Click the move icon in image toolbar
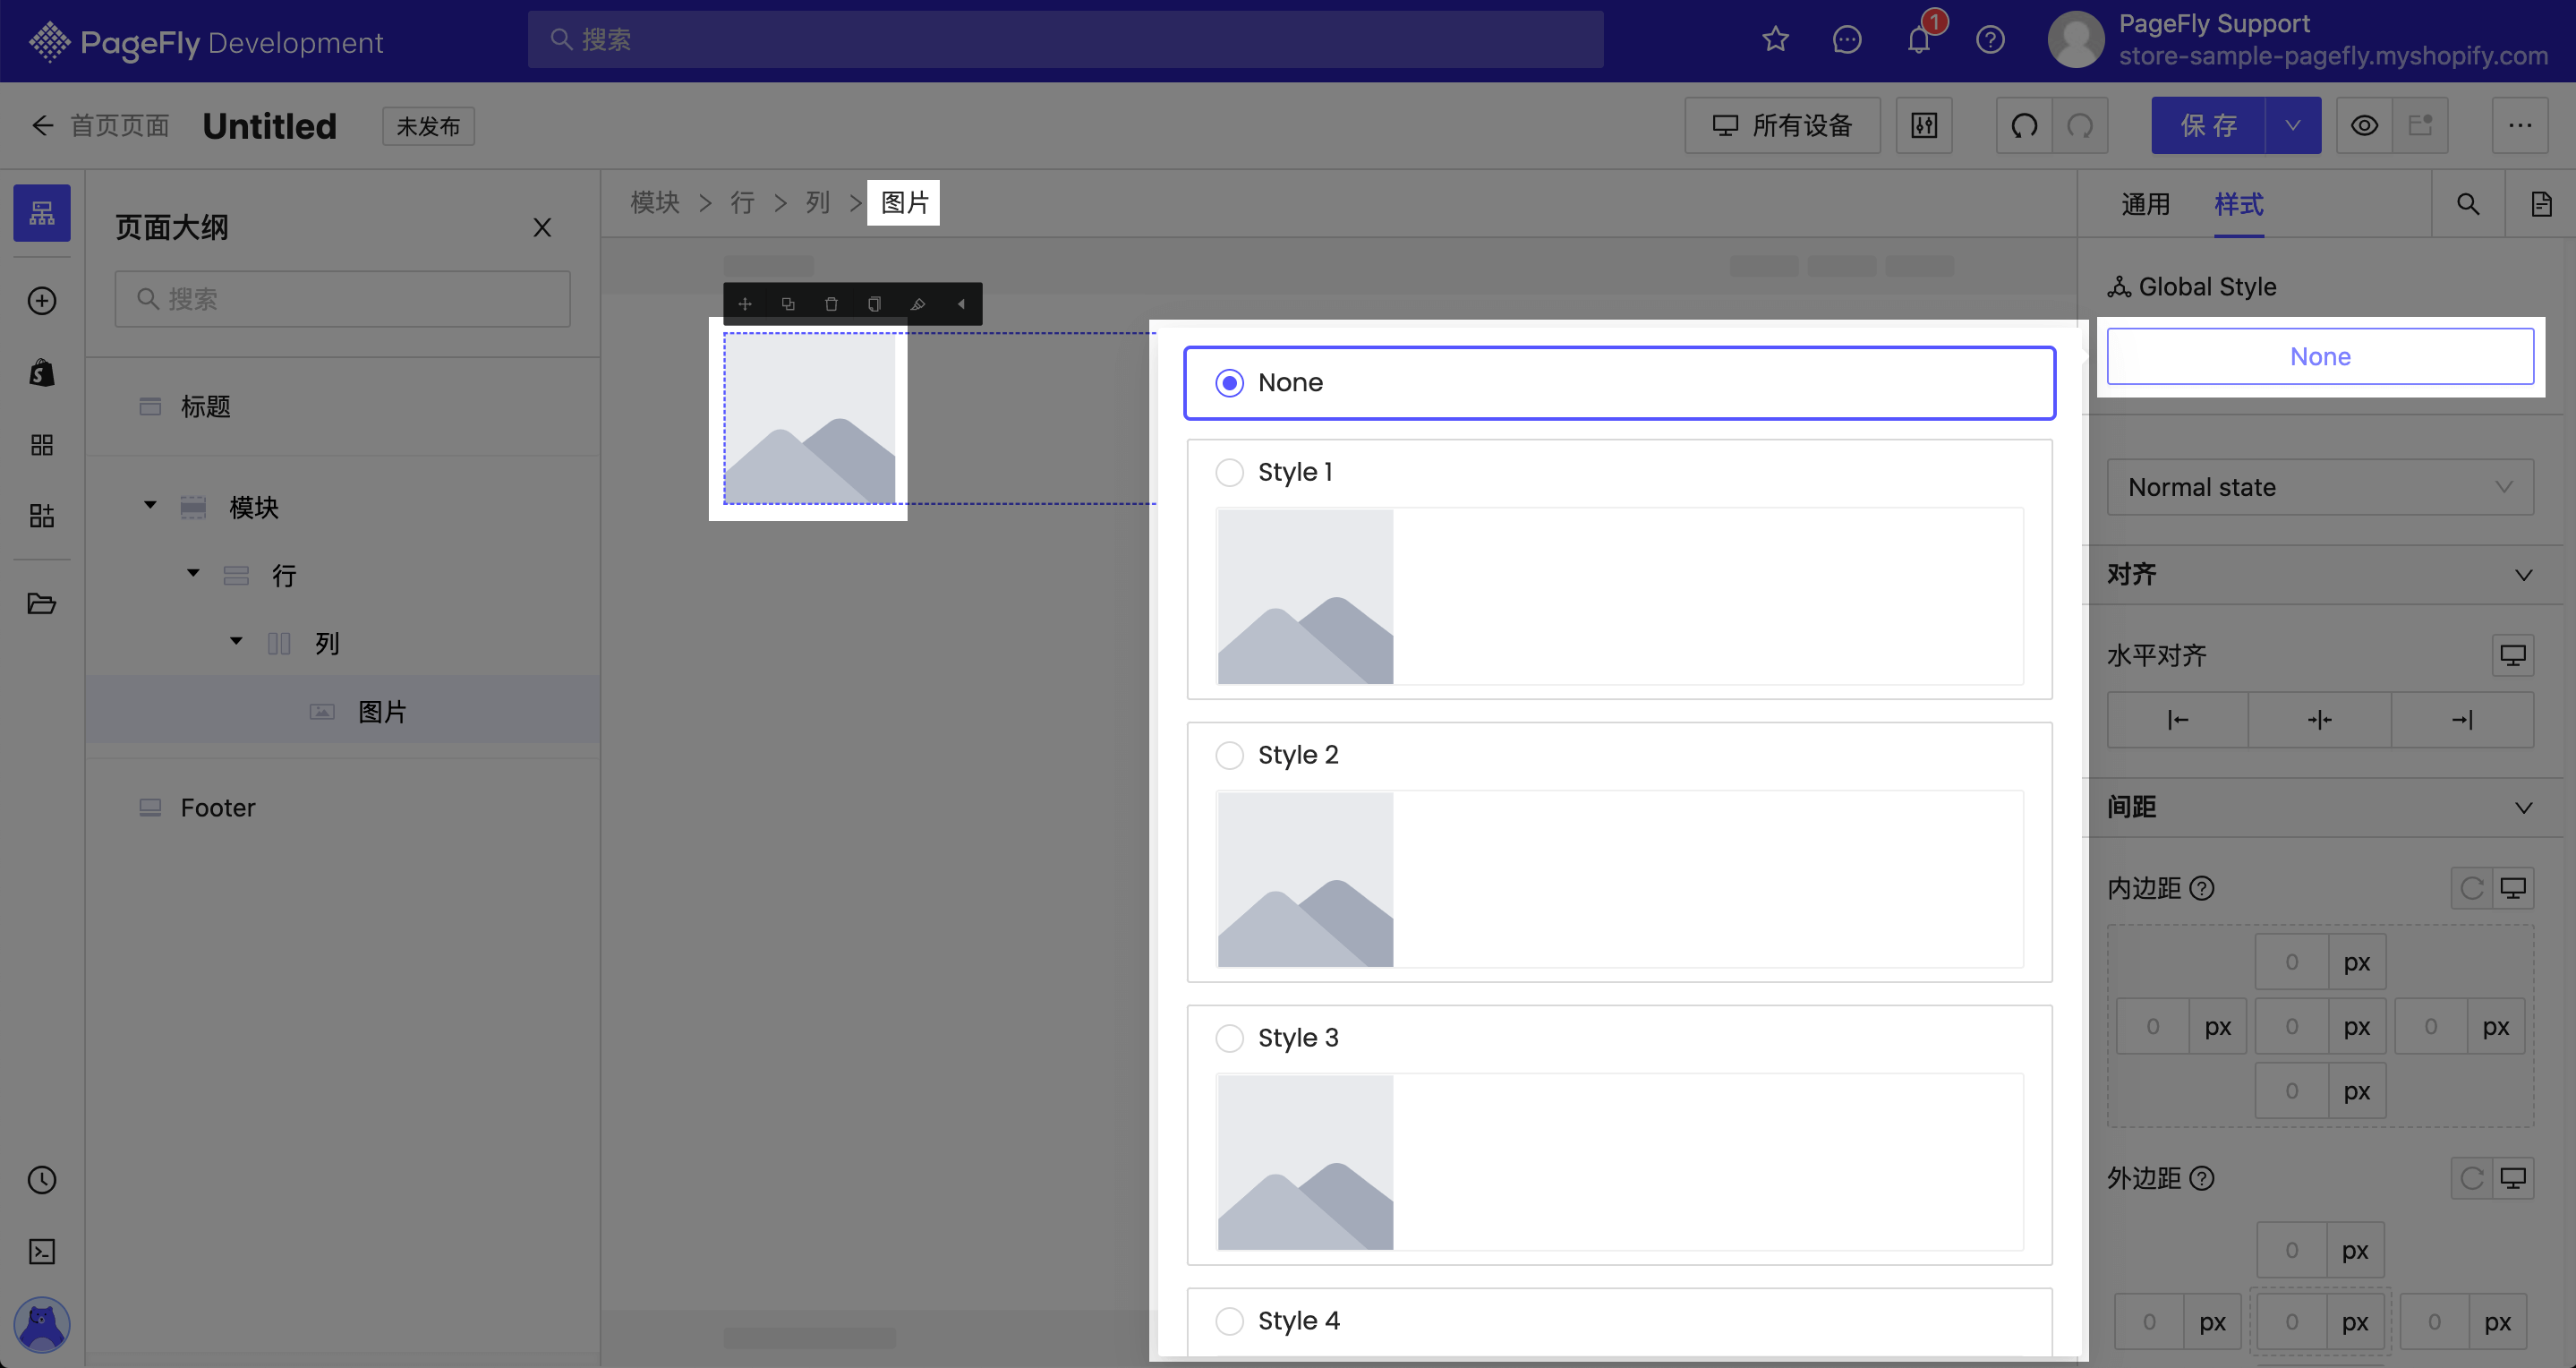2576x1368 pixels. pyautogui.click(x=745, y=304)
